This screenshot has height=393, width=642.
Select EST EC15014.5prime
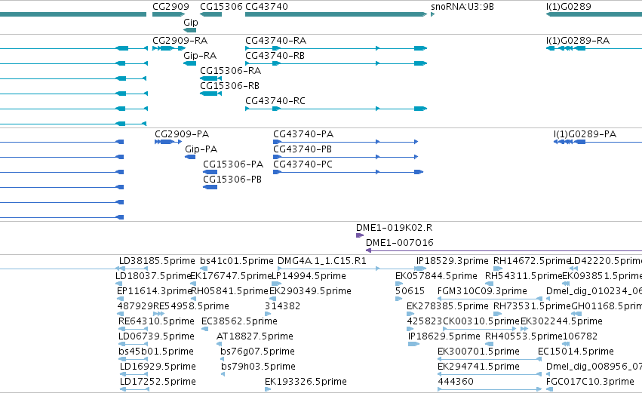click(x=576, y=352)
